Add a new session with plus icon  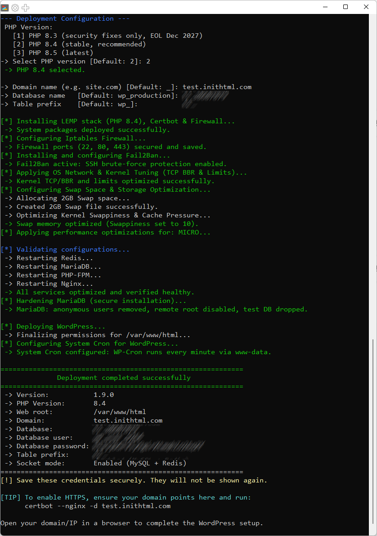point(26,7)
